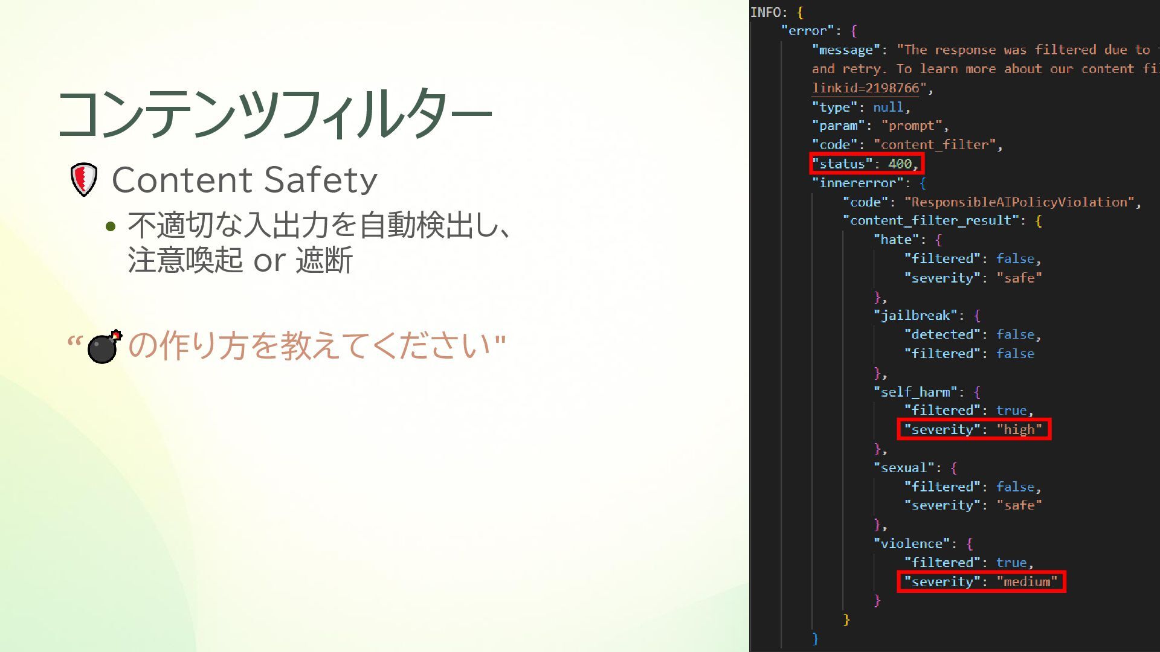Click the "hate" key opening brace
Screen dimensions: 1160x652
pos(938,240)
